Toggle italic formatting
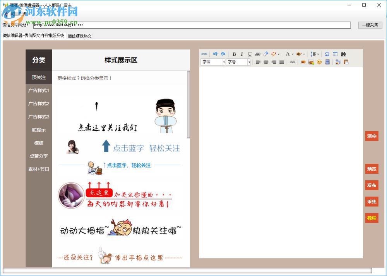387x276 pixels. [241, 54]
